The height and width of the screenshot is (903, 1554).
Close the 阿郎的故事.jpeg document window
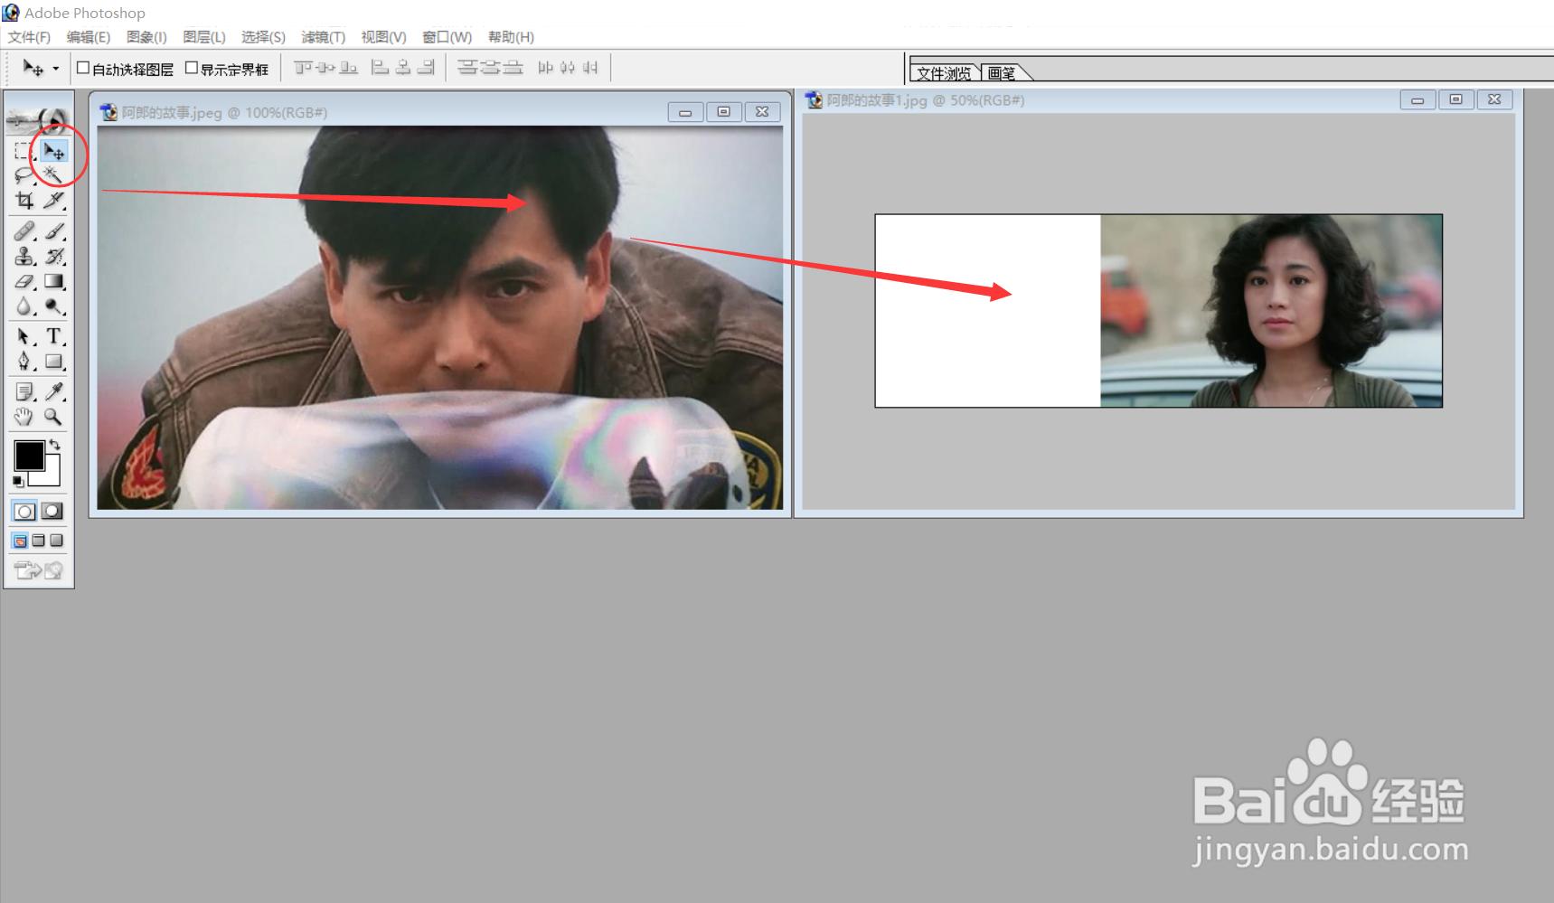[762, 112]
